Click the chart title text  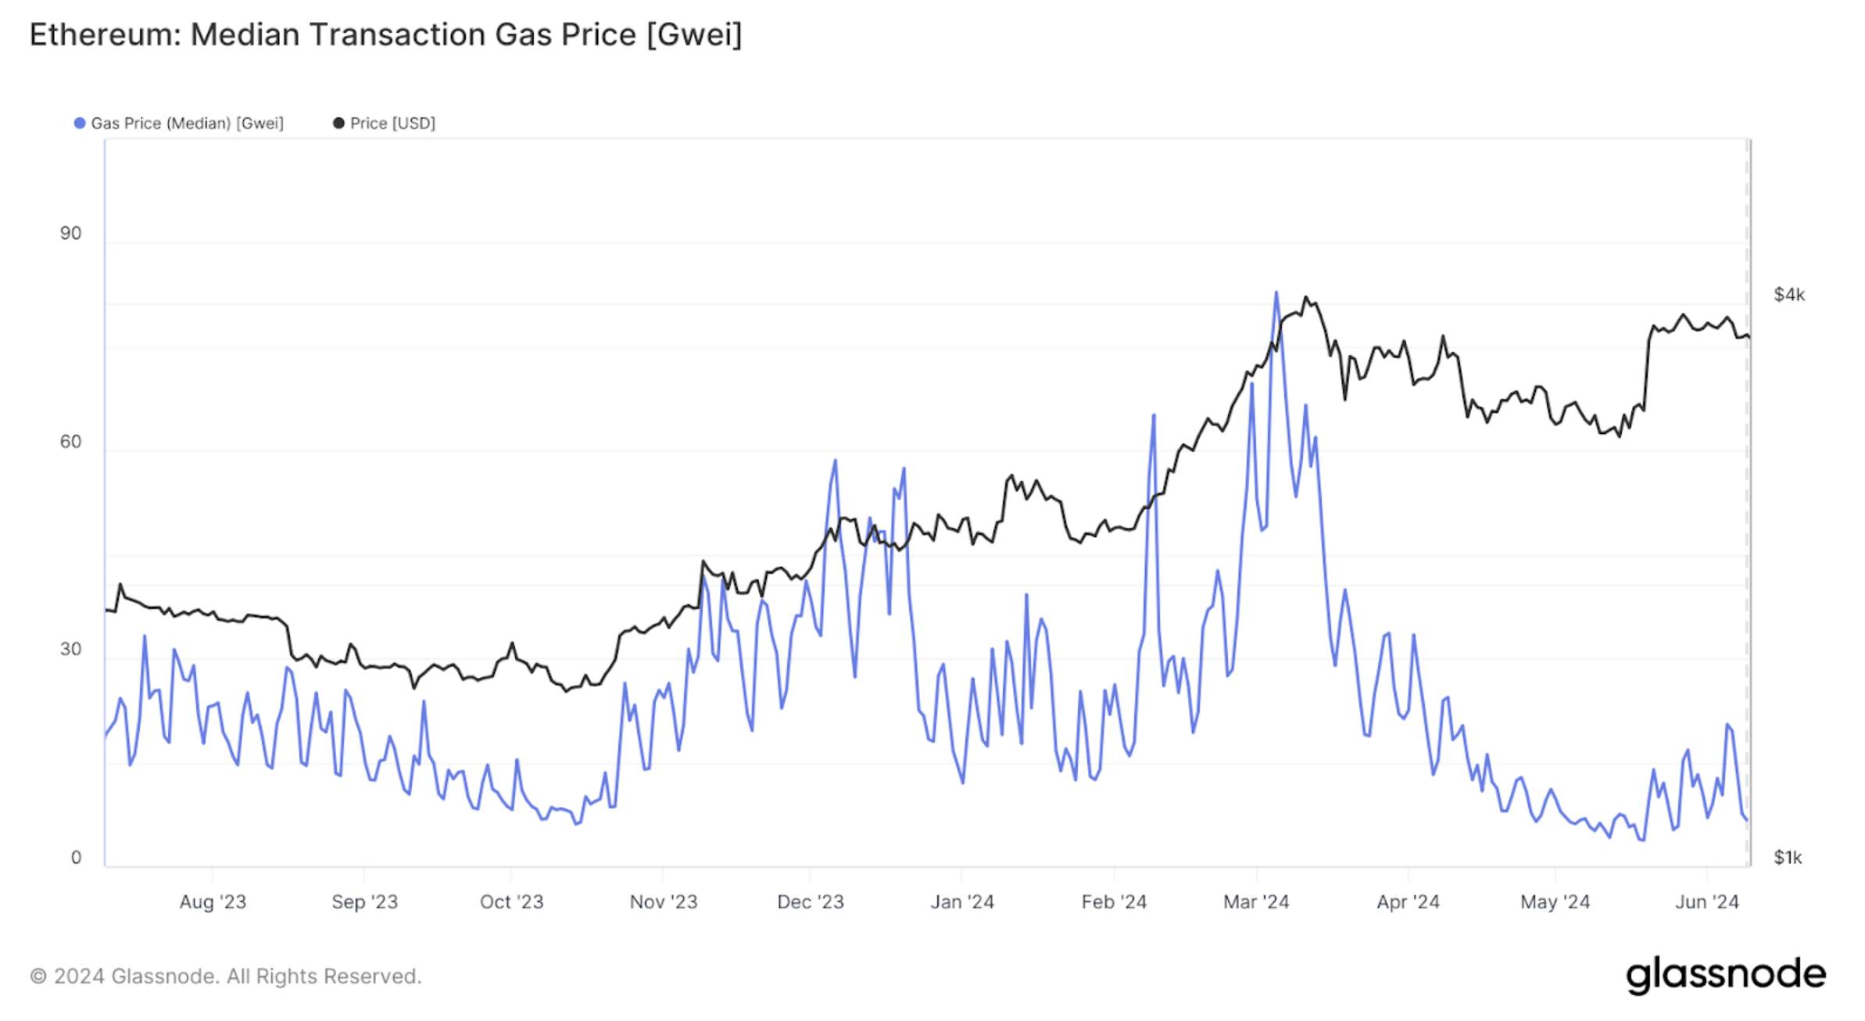[x=386, y=35]
